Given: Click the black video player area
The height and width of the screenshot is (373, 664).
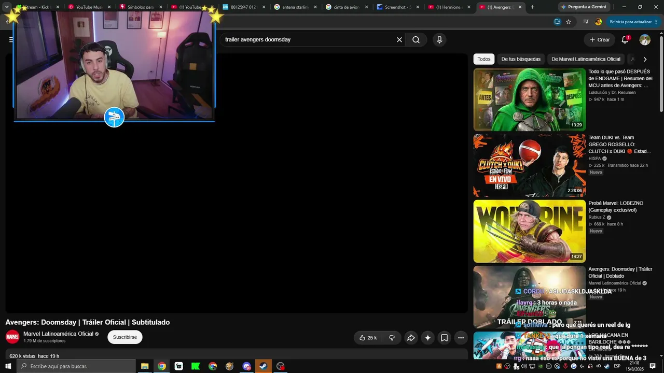Looking at the screenshot, I should point(237,183).
